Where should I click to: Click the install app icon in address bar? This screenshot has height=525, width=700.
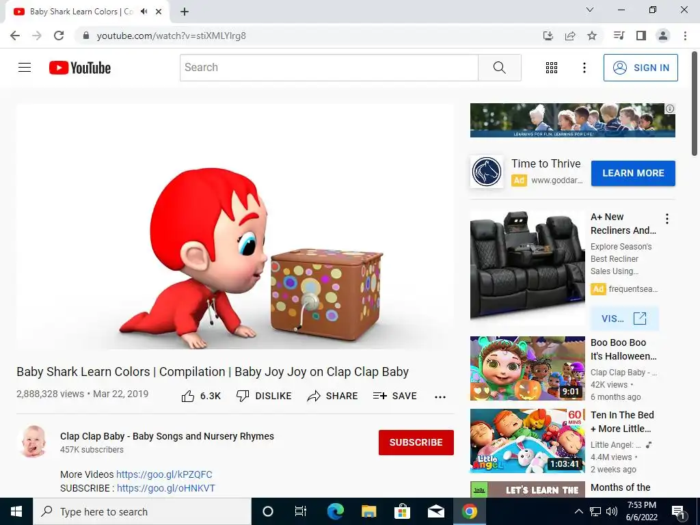(548, 36)
